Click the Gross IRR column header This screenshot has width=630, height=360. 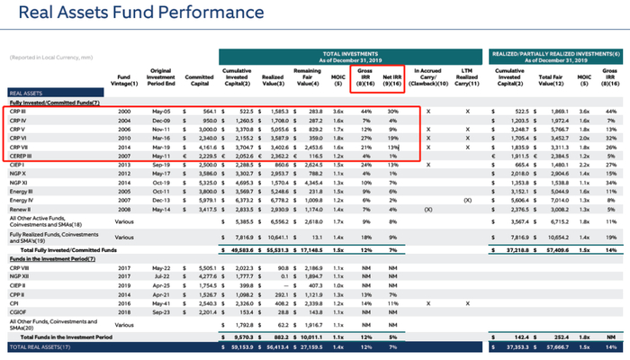pyautogui.click(x=364, y=77)
